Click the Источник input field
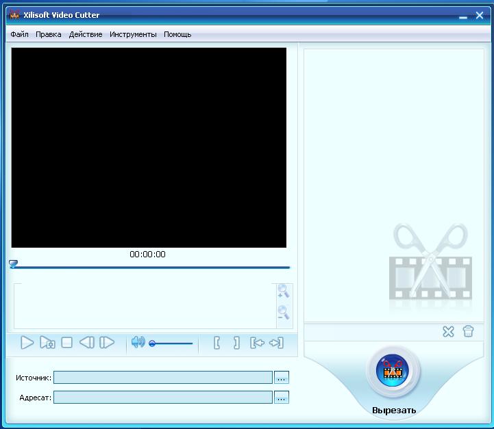494x429 pixels. [x=163, y=378]
